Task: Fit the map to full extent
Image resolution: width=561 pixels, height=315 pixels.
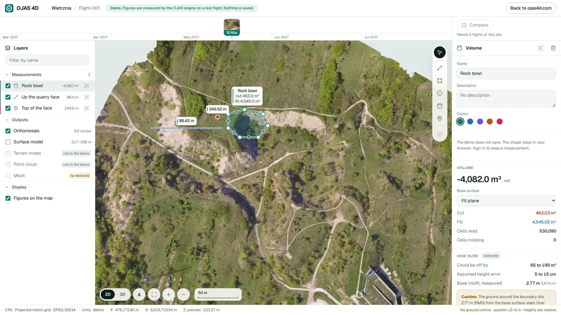Action: 154,295
